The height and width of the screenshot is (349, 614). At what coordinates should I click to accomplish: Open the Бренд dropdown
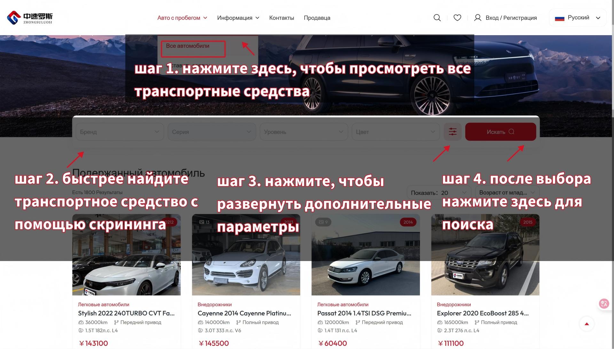click(120, 132)
